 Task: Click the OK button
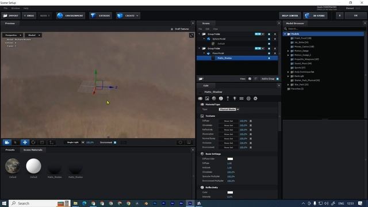[x=355, y=16]
